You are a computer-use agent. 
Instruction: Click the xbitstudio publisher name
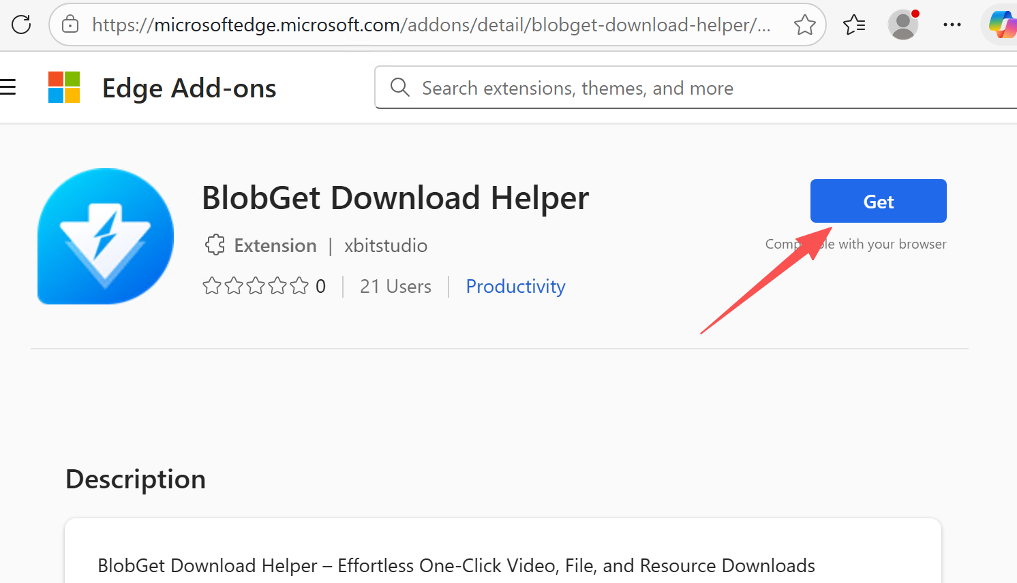click(386, 245)
